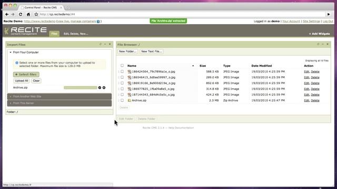Close the File Browser panel
This screenshot has width=337, height=189.
[328, 44]
